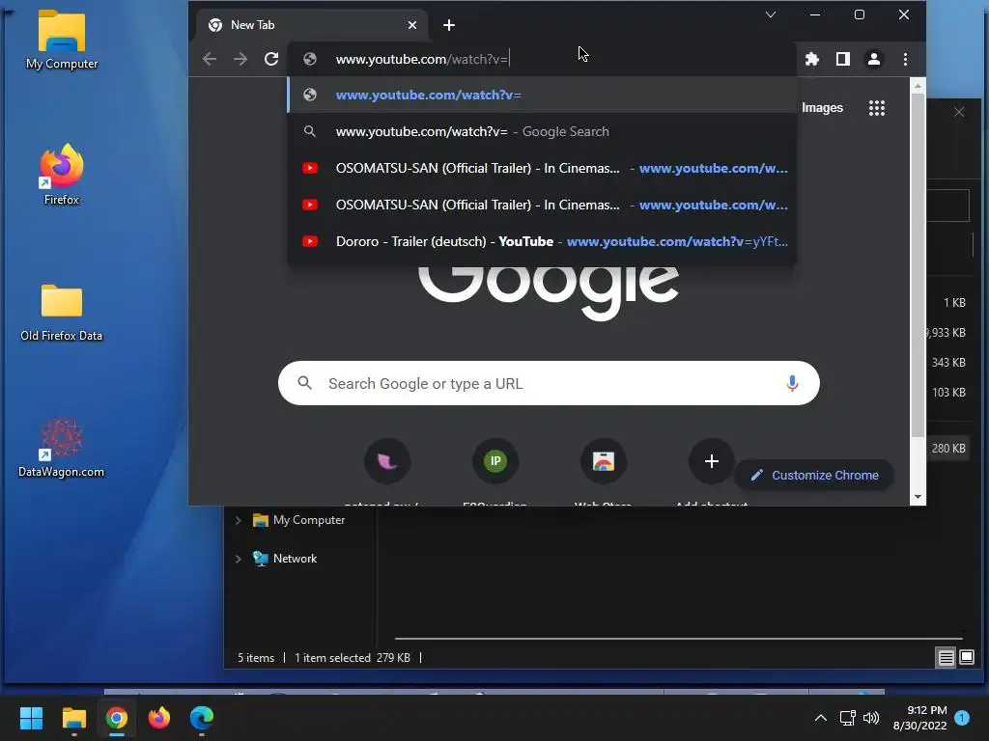Click the 1 item selected 279 KB status text
This screenshot has height=741, width=989.
tap(353, 658)
